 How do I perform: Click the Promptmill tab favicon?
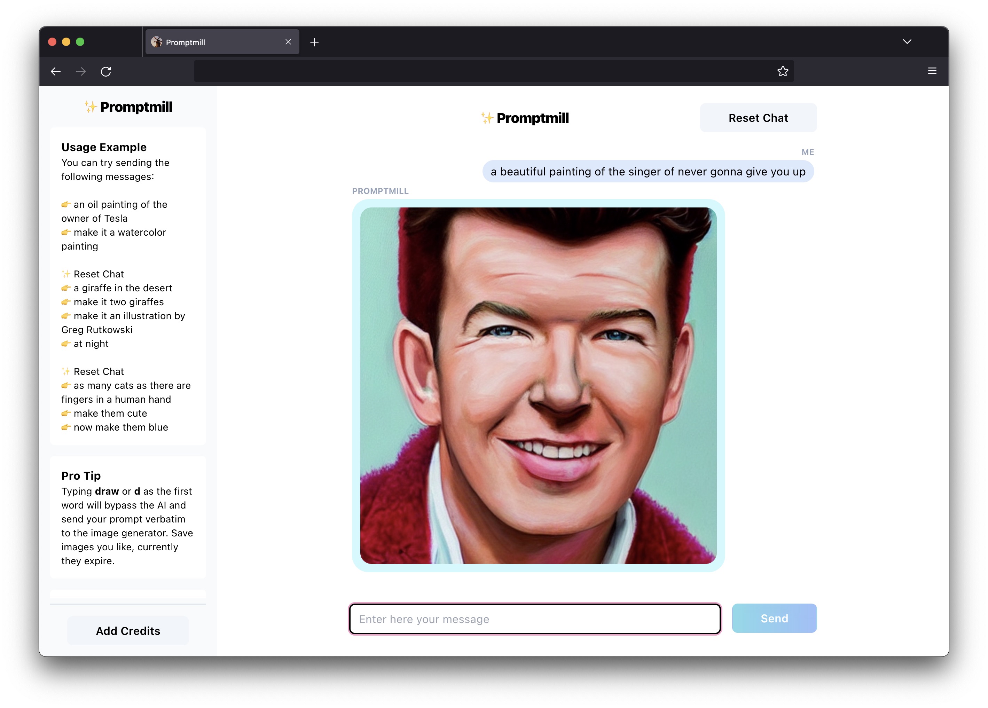156,42
